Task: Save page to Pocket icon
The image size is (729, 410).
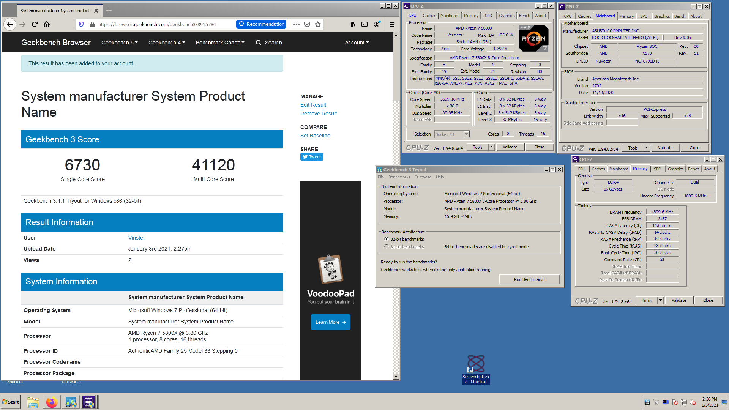Action: point(307,24)
